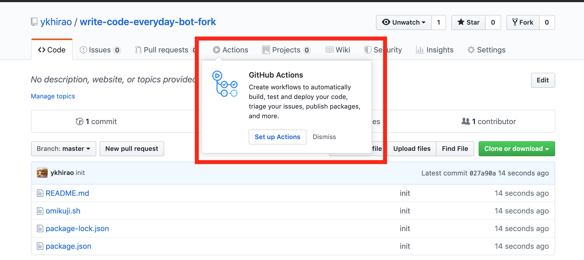This screenshot has height=260, width=584.
Task: Click the GitHub Actions workflow illustration icon
Action: tap(225, 84)
